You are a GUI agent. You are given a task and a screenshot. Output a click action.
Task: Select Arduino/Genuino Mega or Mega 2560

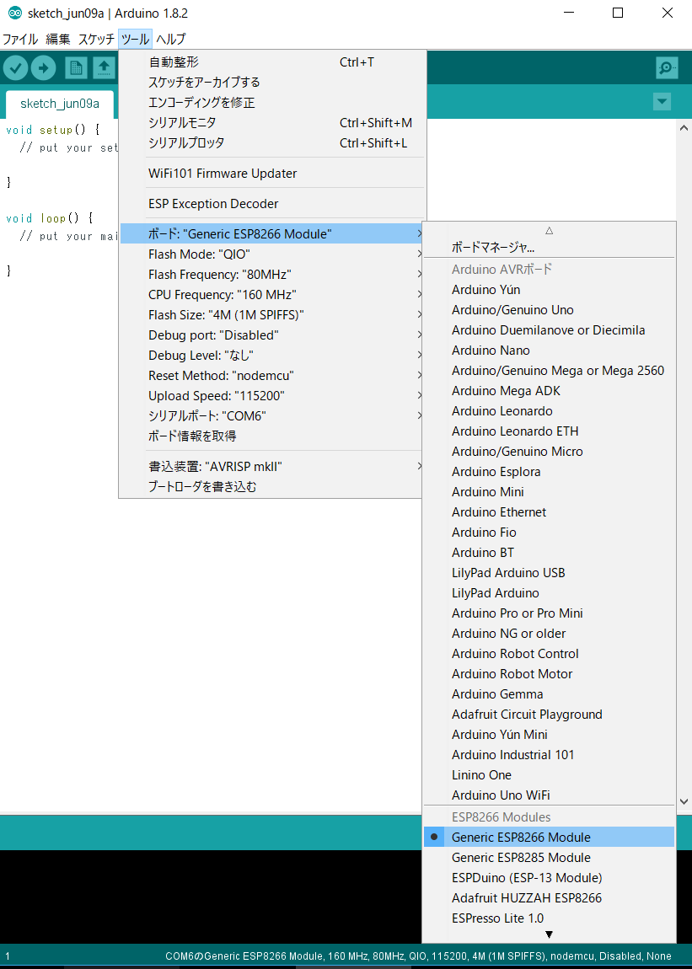[550, 371]
